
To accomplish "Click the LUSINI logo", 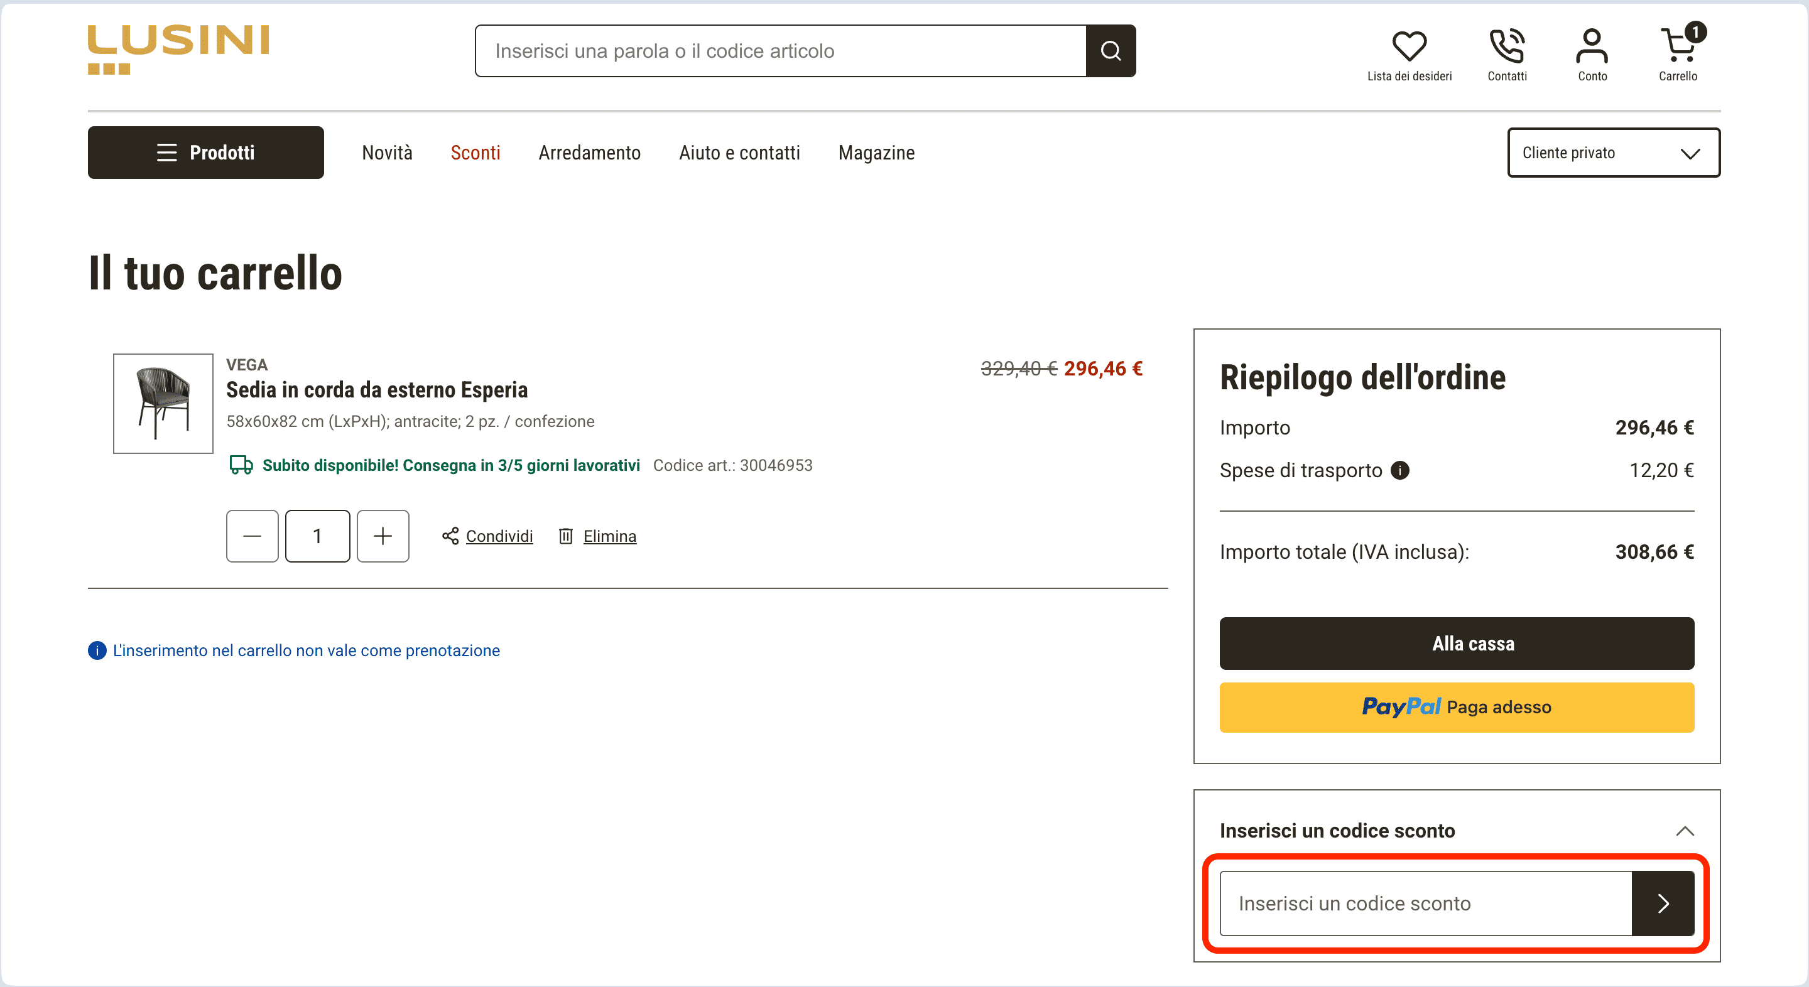I will pos(178,50).
